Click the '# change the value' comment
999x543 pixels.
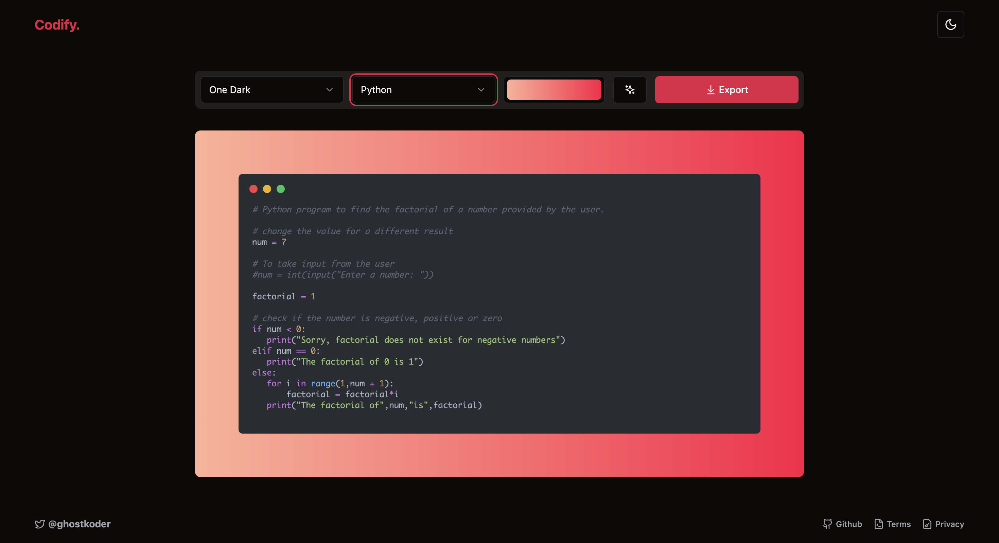coord(352,231)
